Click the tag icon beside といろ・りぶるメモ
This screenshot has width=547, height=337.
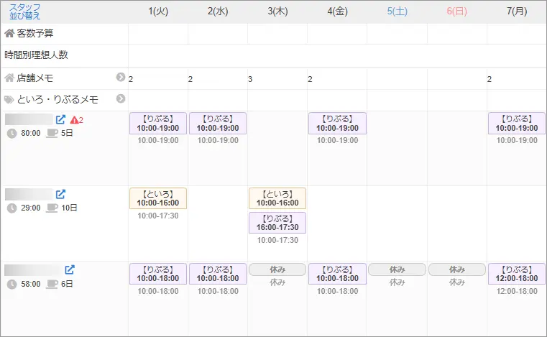(9, 100)
